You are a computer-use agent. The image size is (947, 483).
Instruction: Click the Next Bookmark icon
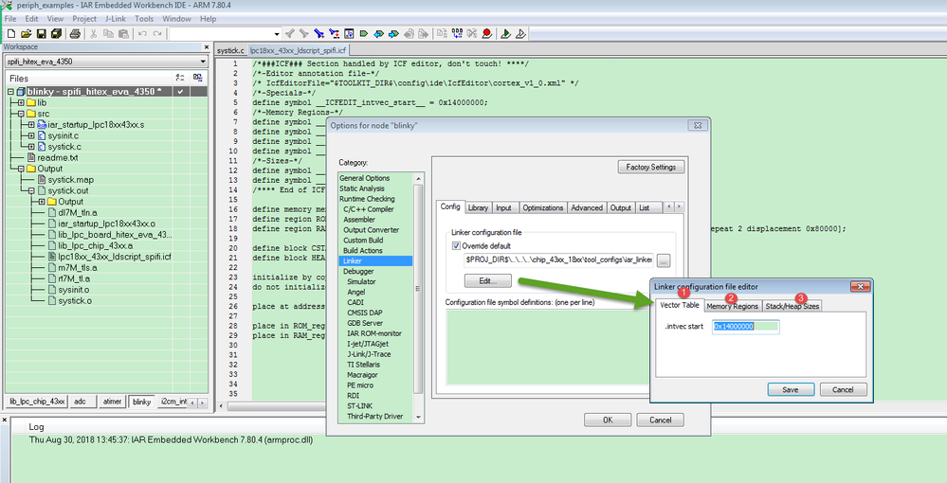(394, 34)
